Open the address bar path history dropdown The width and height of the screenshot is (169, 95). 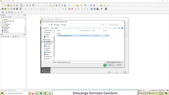point(100,25)
